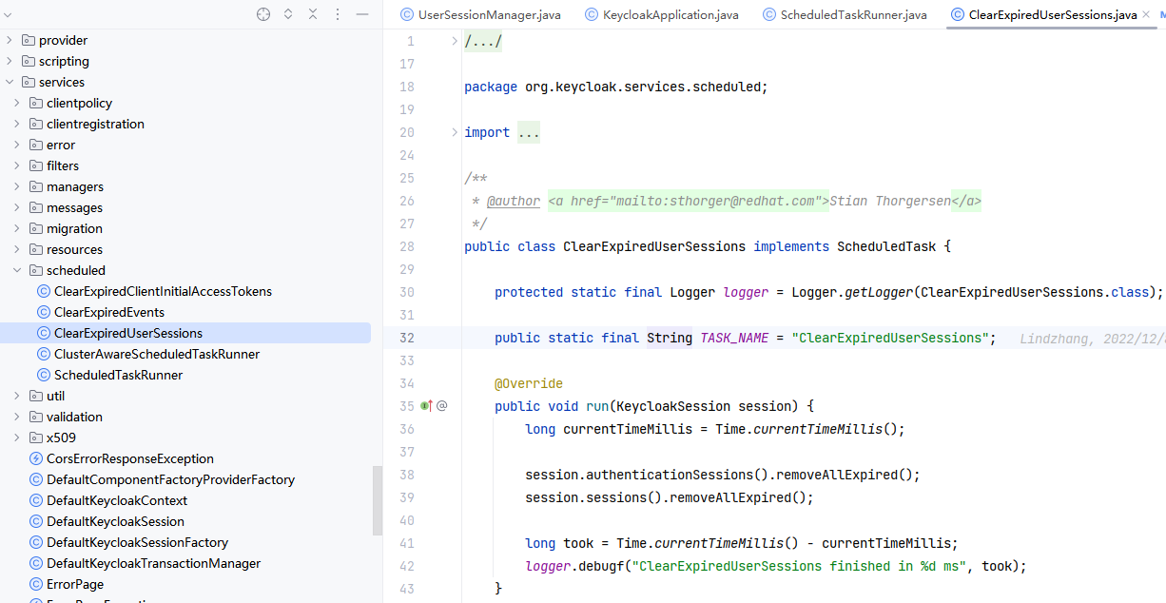Select the messages package row
This screenshot has width=1166, height=603.
point(185,207)
